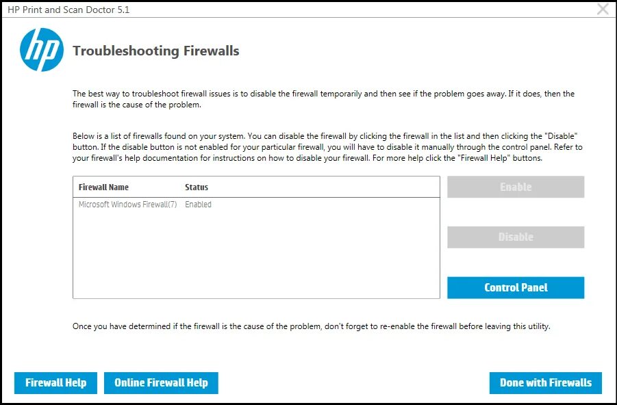The height and width of the screenshot is (405, 617).
Task: Open the Control Panel button
Action: coord(516,288)
